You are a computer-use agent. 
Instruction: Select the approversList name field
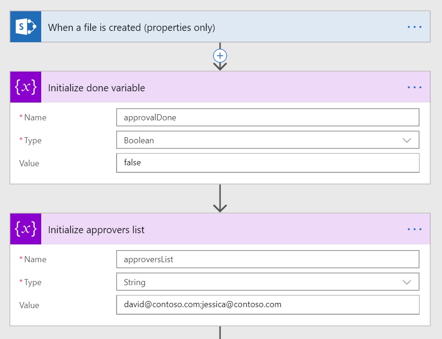(x=267, y=259)
